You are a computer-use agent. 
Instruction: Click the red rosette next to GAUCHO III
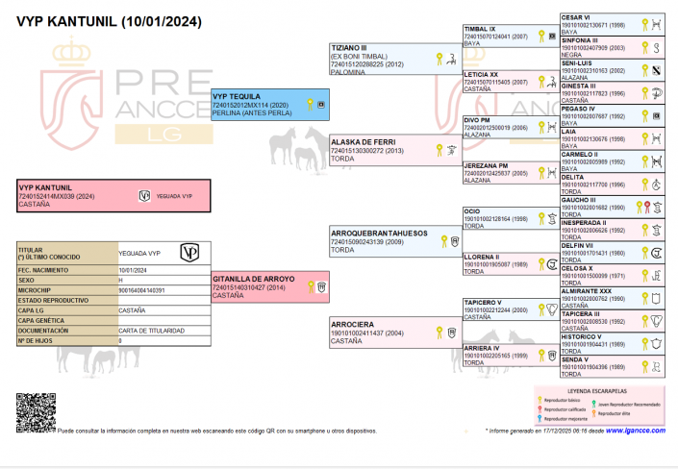[644, 206]
